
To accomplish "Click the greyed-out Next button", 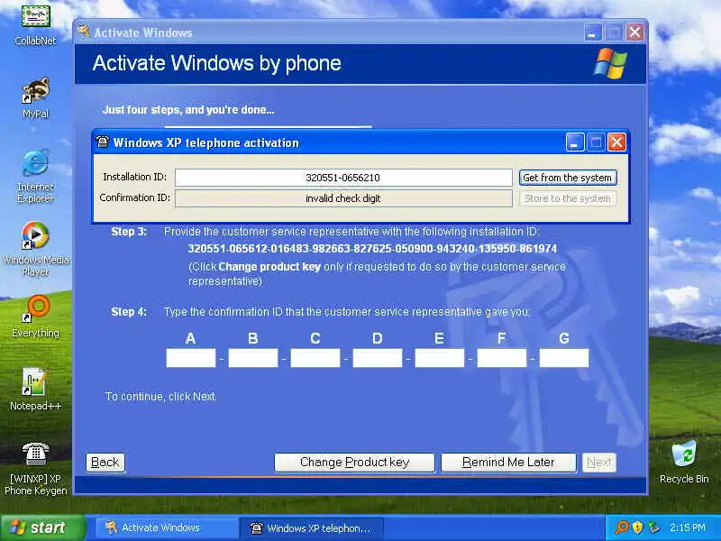I will [598, 462].
